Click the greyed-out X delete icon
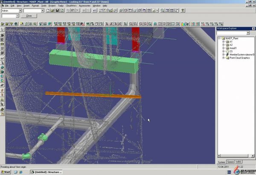This screenshot has width=256, height=175. (x=77, y=11)
